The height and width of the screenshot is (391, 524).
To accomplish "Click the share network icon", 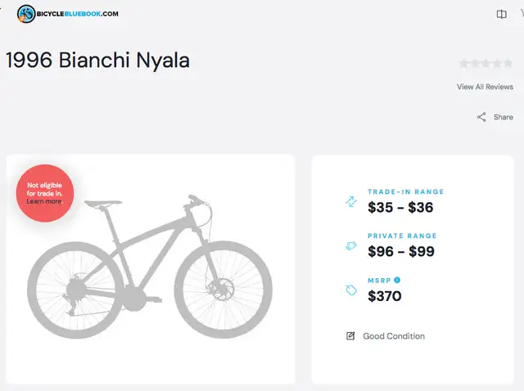I will coord(481,117).
